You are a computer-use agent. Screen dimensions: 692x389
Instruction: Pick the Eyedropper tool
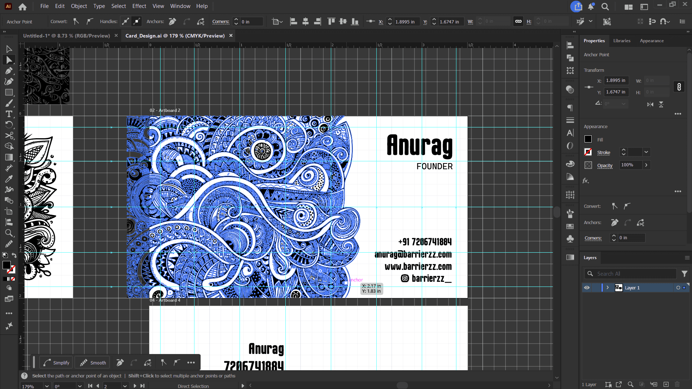(9, 179)
